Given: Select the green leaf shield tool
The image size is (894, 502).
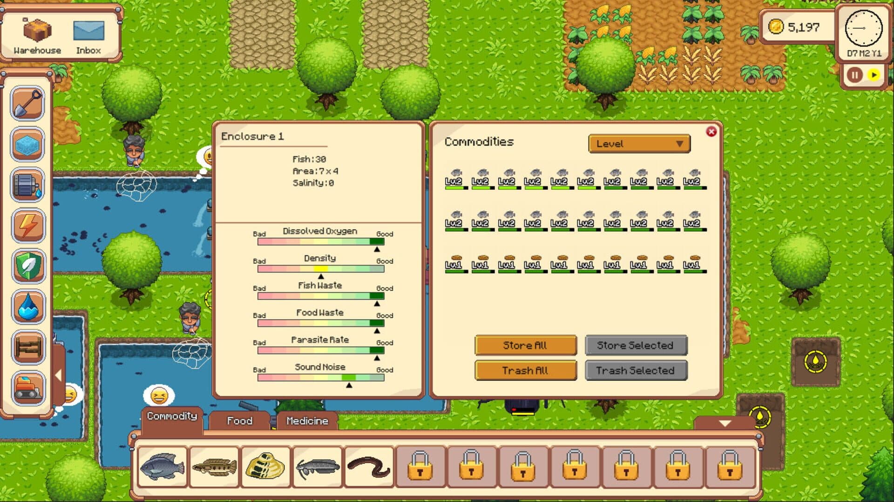Looking at the screenshot, I should 28,266.
